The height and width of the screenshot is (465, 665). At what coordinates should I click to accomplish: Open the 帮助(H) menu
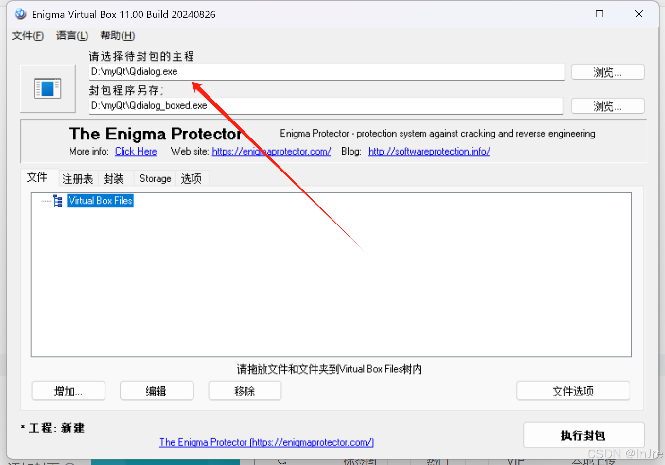tap(117, 35)
